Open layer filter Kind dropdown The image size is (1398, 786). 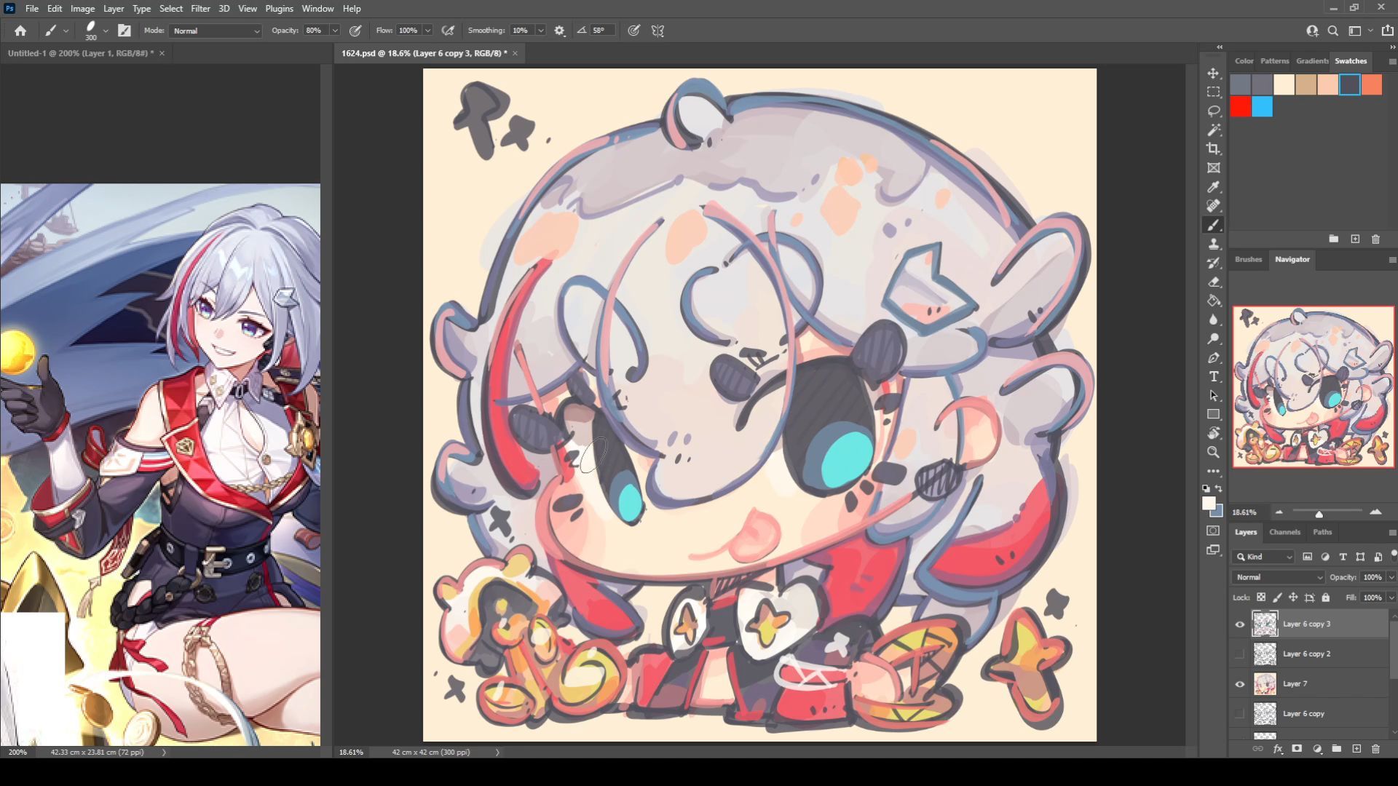(x=1264, y=557)
